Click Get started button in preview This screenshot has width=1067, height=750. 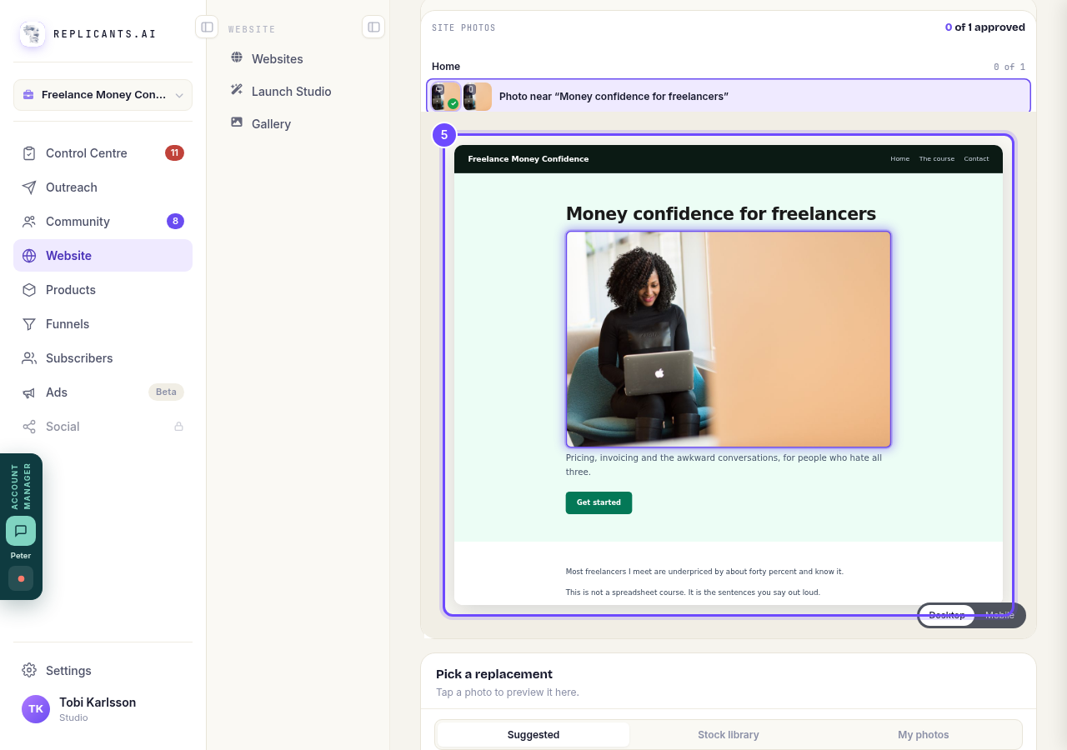point(599,502)
